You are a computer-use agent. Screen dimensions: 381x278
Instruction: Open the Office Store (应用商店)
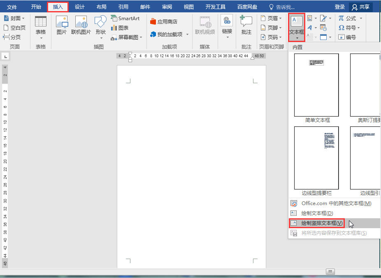(164, 22)
